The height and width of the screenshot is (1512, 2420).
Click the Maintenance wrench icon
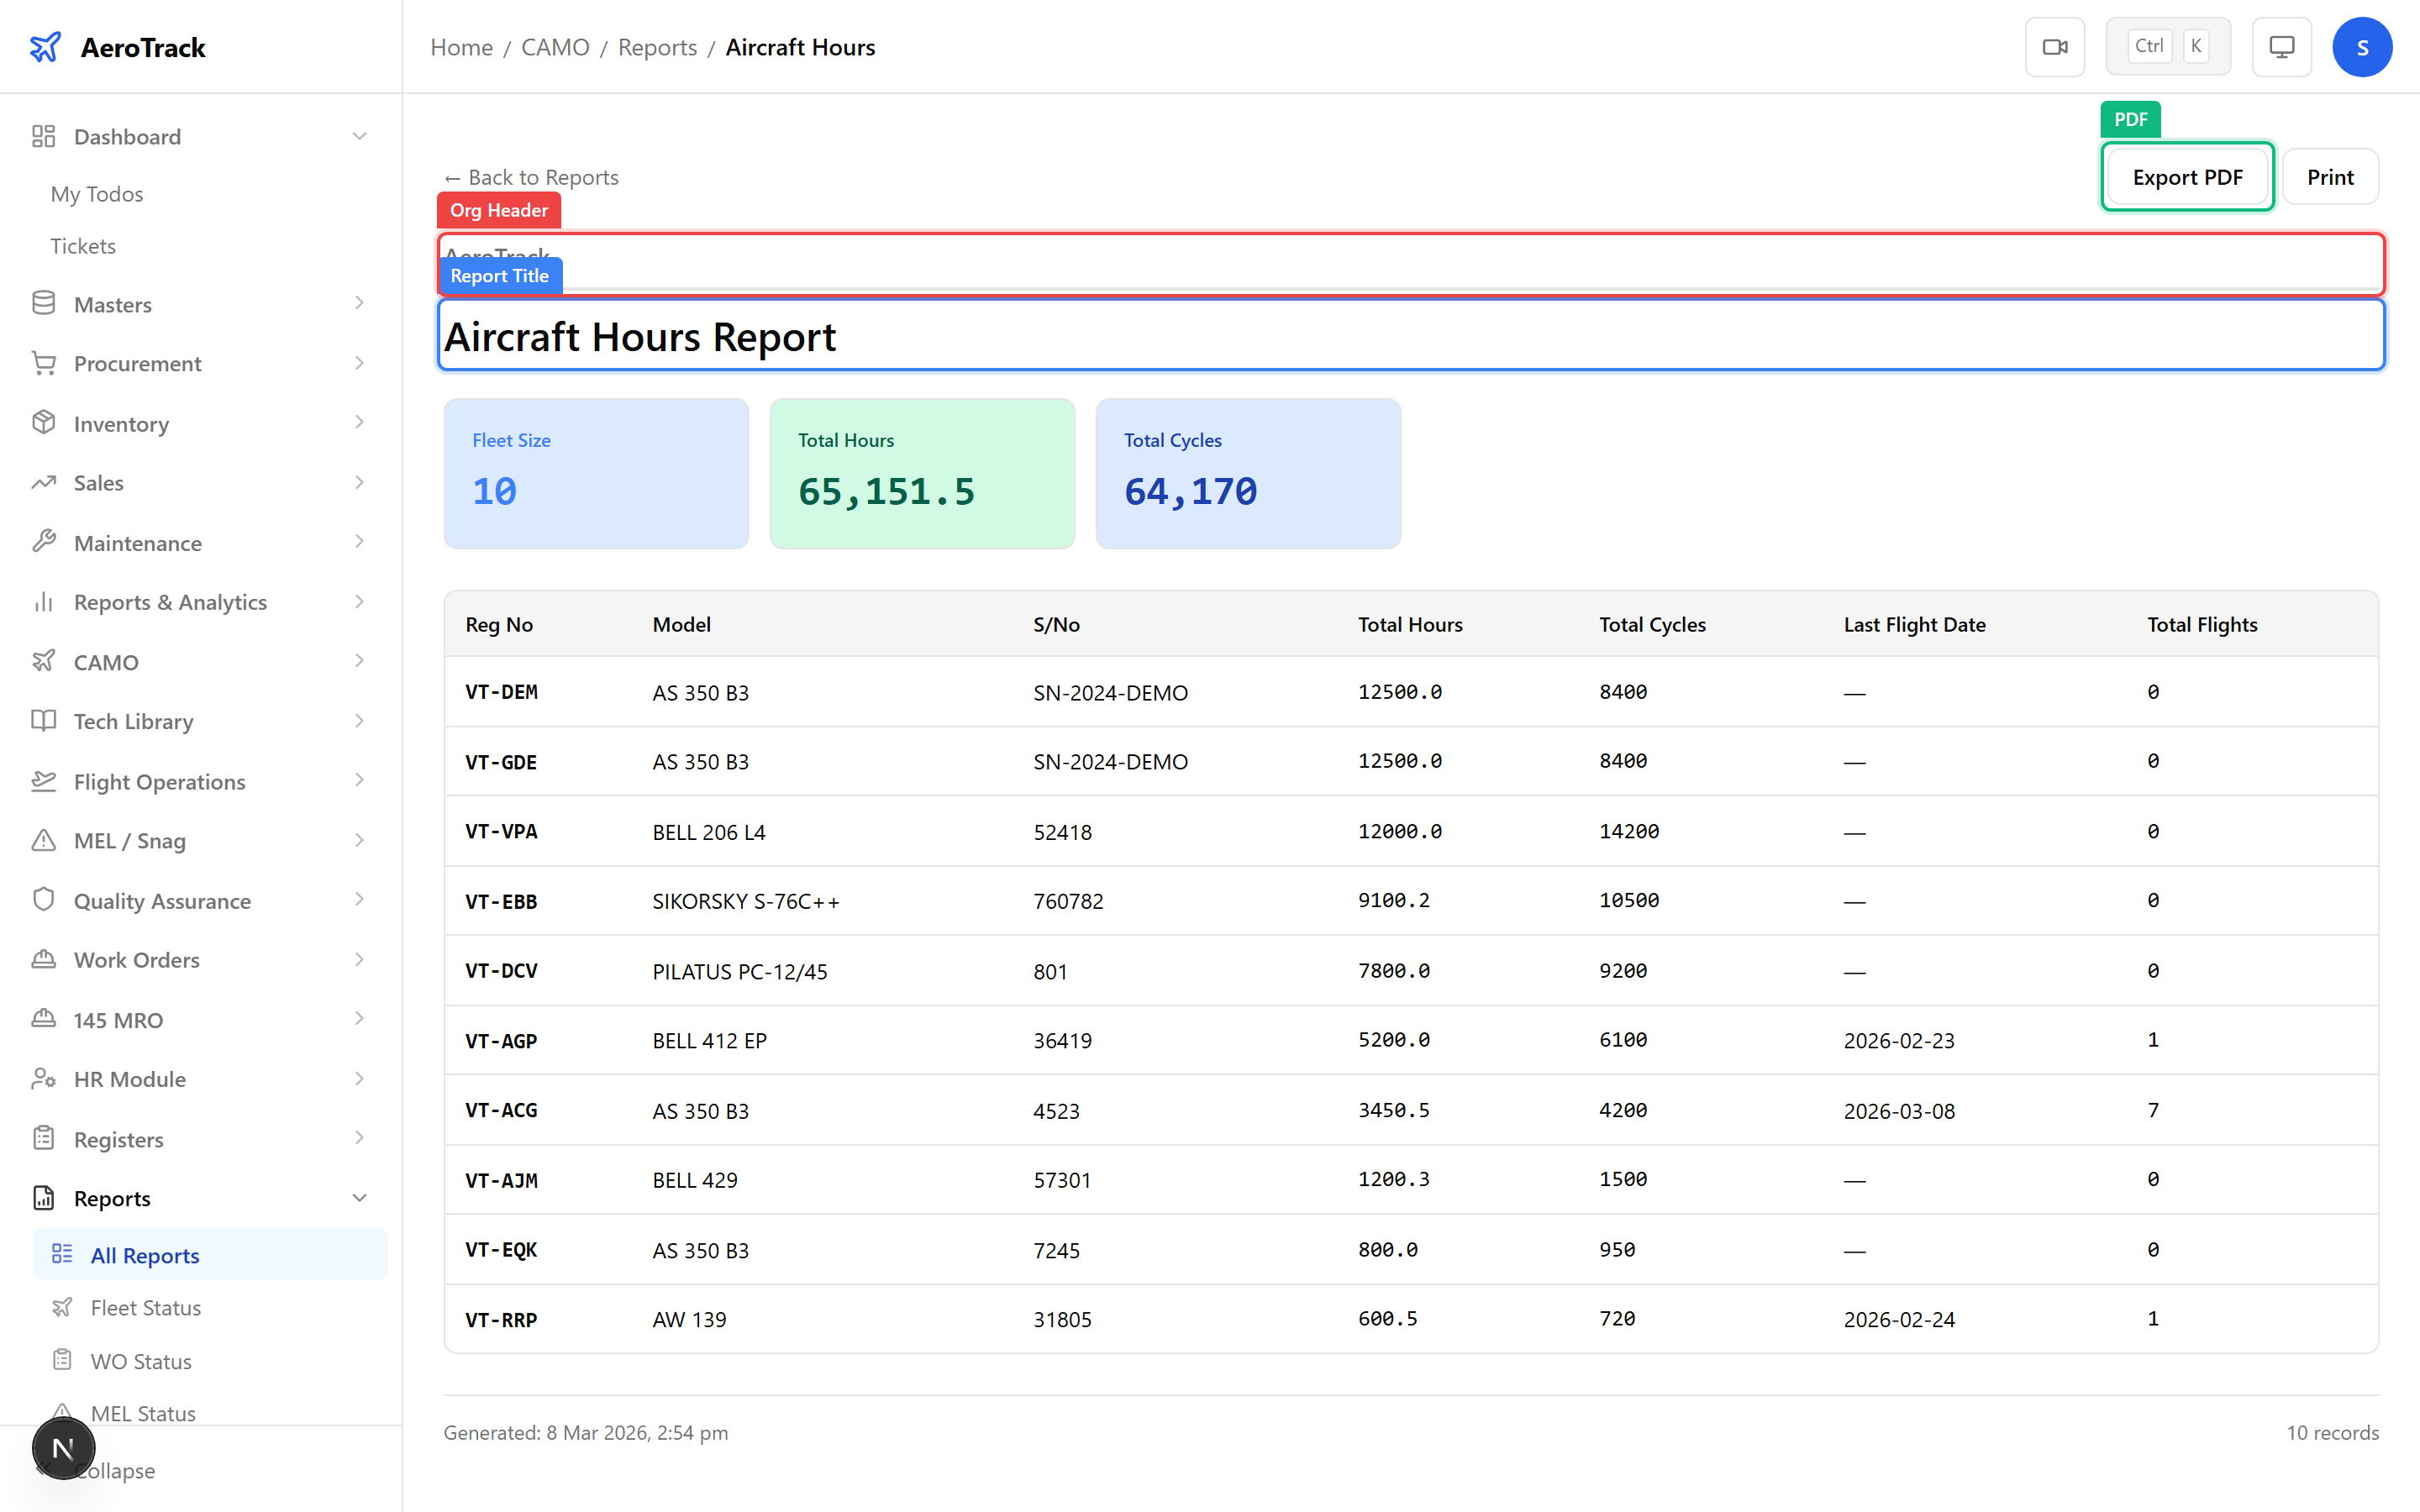(x=44, y=542)
